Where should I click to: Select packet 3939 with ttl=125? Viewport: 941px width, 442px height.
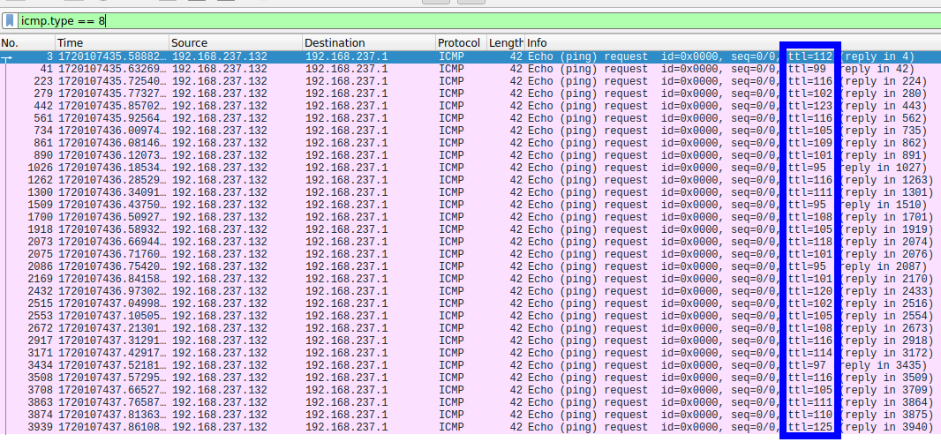(470, 426)
